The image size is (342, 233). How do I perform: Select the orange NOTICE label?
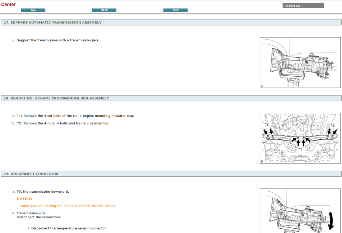(24, 199)
